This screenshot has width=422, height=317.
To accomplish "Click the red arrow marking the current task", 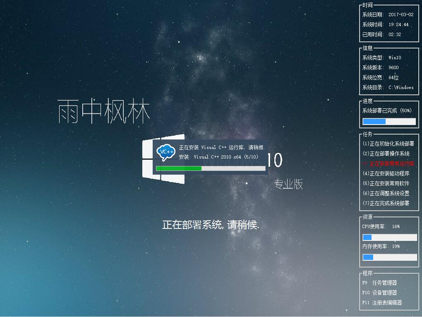I will [x=365, y=163].
